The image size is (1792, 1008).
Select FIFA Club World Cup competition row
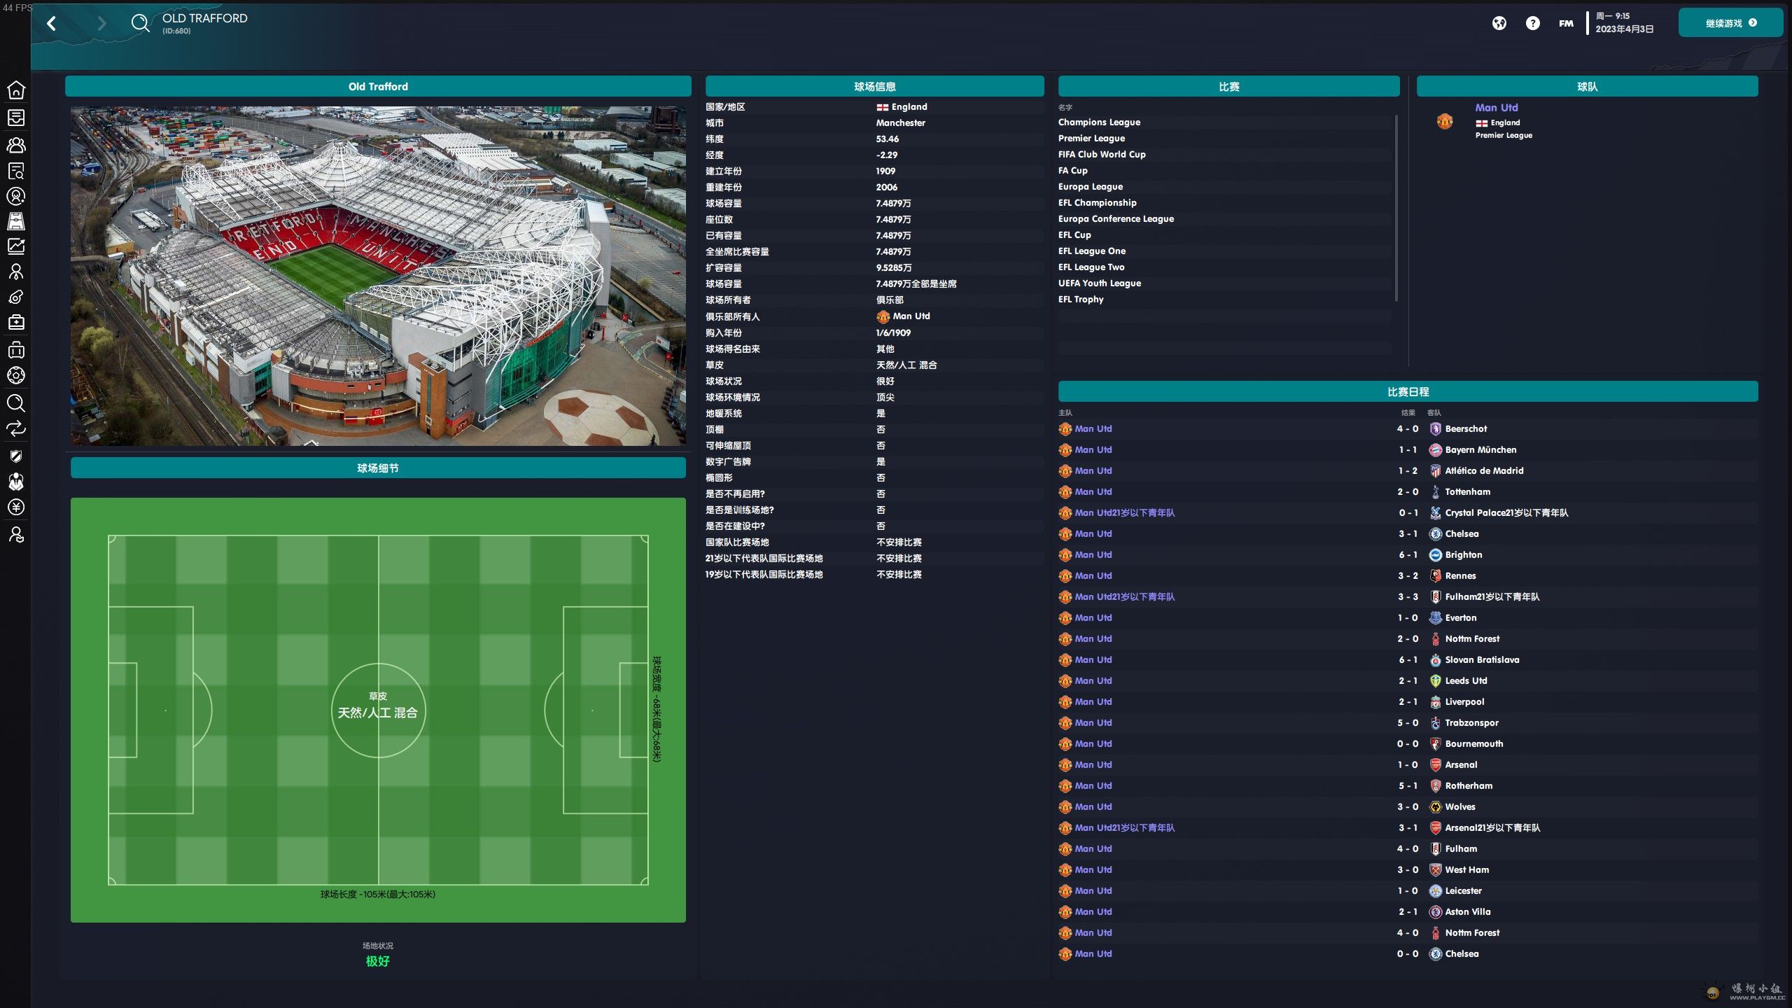point(1225,154)
